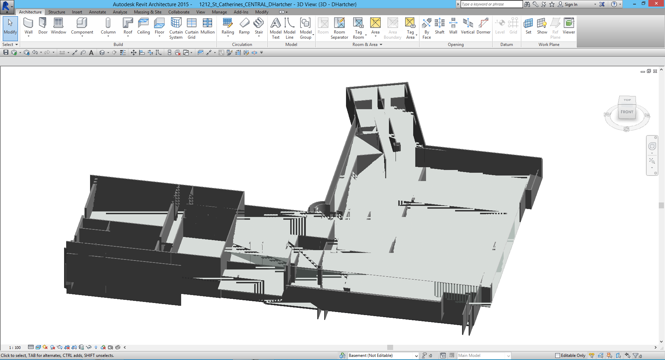
Task: Open the Massing & Site tab
Action: (x=148, y=12)
